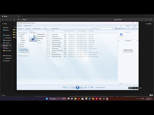The width and height of the screenshot is (154, 115).
Task: Open File Explorer from the taskbar
Action: tap(75, 99)
